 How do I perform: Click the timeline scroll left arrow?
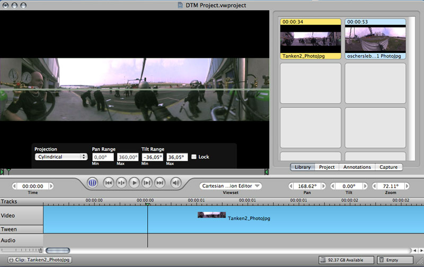click(x=415, y=251)
